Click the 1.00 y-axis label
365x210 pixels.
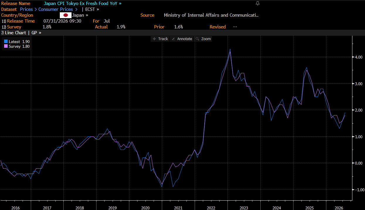(359, 137)
